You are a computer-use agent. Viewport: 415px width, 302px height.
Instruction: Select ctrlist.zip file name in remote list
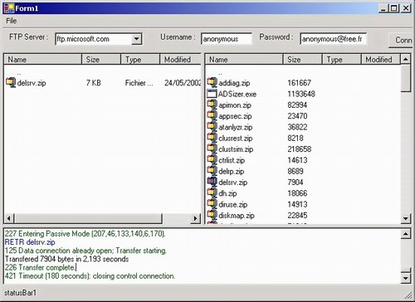pyautogui.click(x=232, y=160)
